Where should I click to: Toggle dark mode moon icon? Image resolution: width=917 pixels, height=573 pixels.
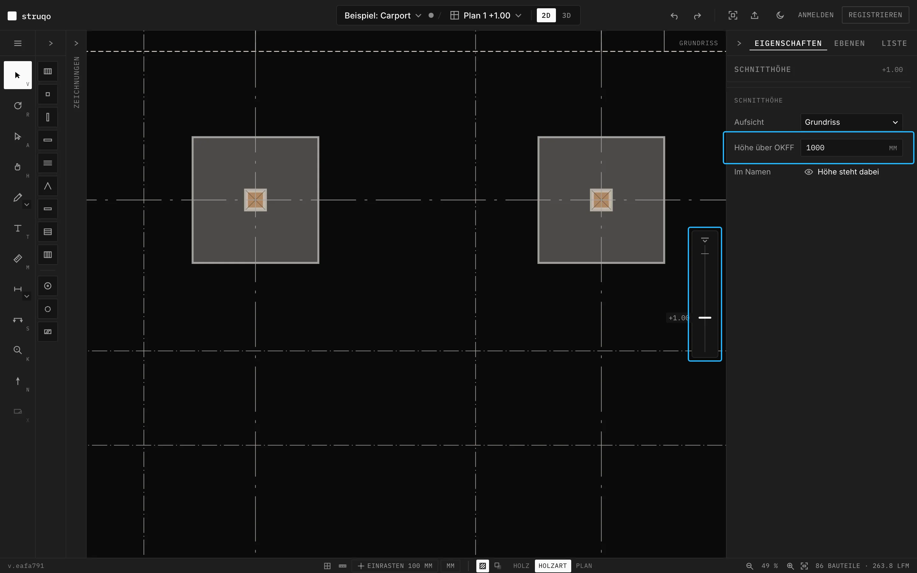point(780,15)
